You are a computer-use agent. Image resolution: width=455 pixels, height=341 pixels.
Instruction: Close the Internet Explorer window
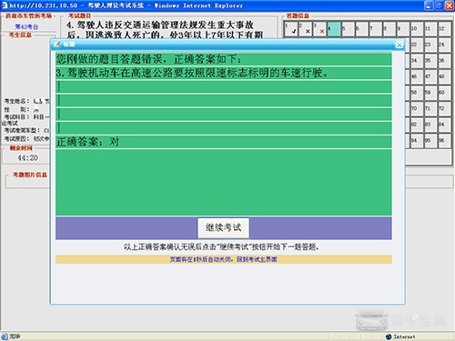[x=450, y=5]
